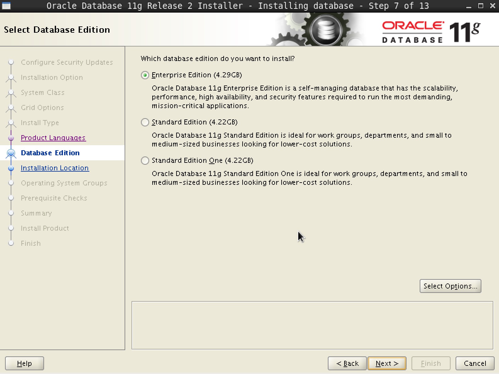Click the Database Edition step marker icon
This screenshot has width=499, height=374.
[x=11, y=153]
